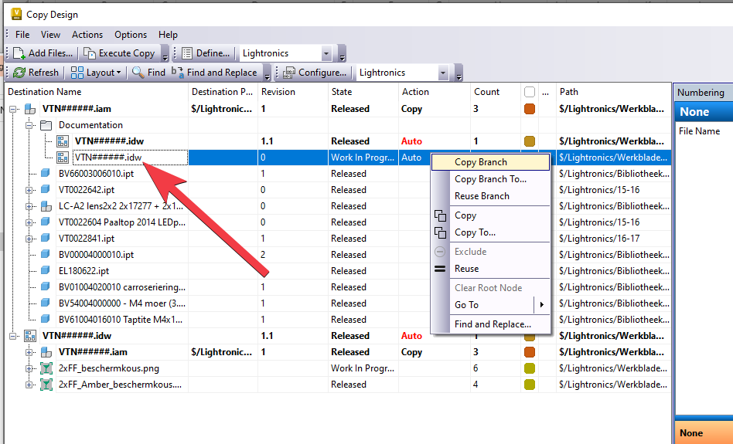Screen dimensions: 733x444
Task: Open the Layout toolbar menu
Action: pos(97,73)
